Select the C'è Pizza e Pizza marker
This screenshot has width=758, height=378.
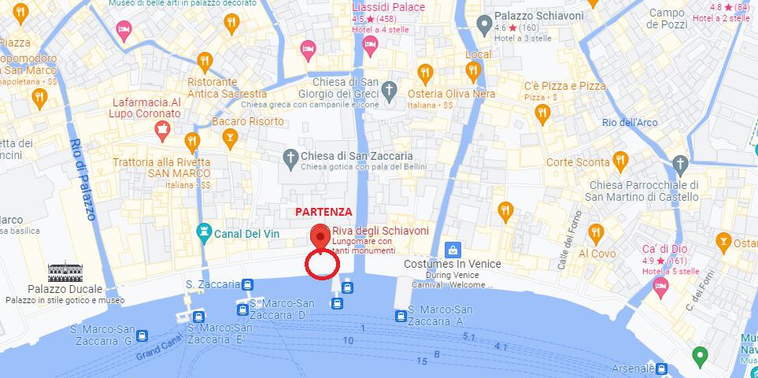542,115
